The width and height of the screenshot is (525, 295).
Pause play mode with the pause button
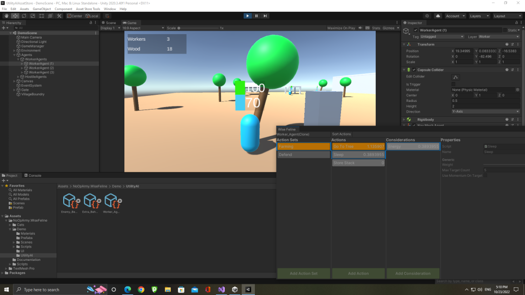coord(255,16)
